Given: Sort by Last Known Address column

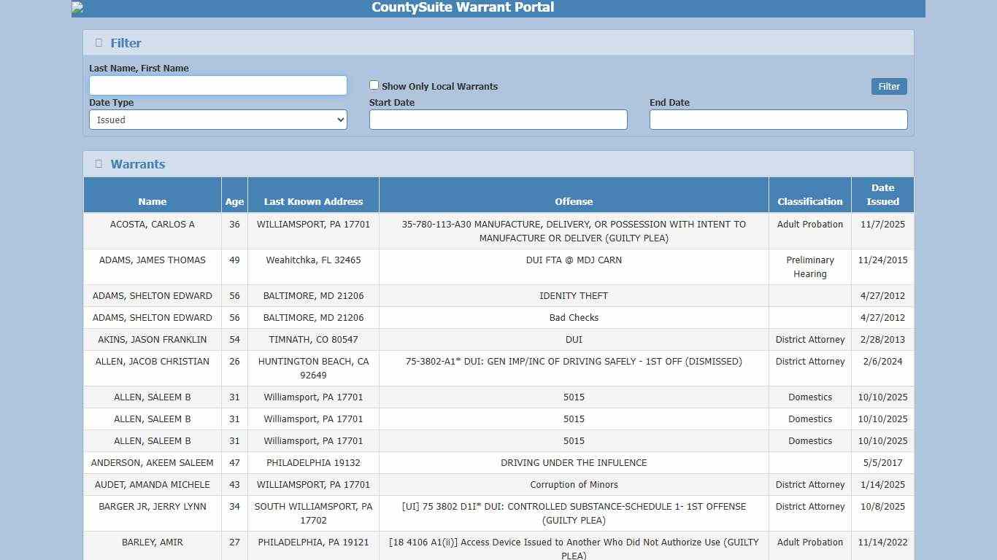Looking at the screenshot, I should (x=313, y=201).
